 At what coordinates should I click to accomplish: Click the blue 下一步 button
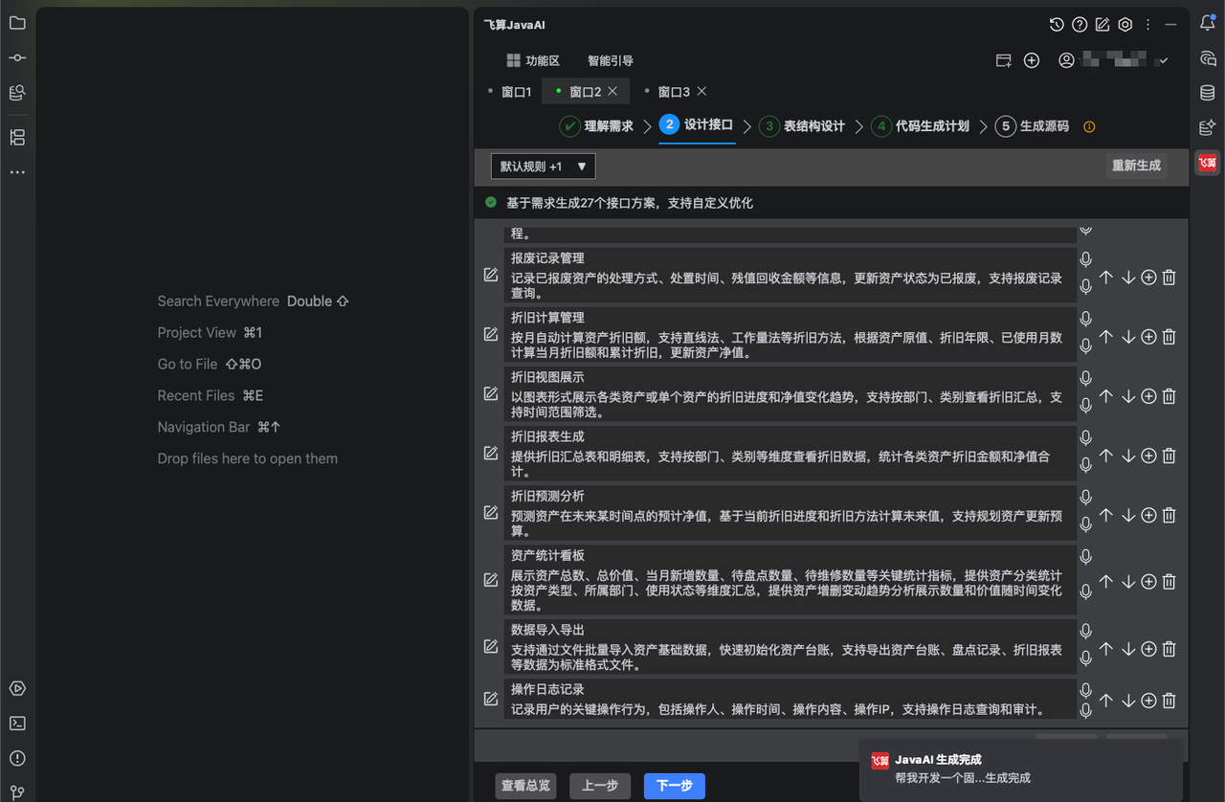(675, 786)
